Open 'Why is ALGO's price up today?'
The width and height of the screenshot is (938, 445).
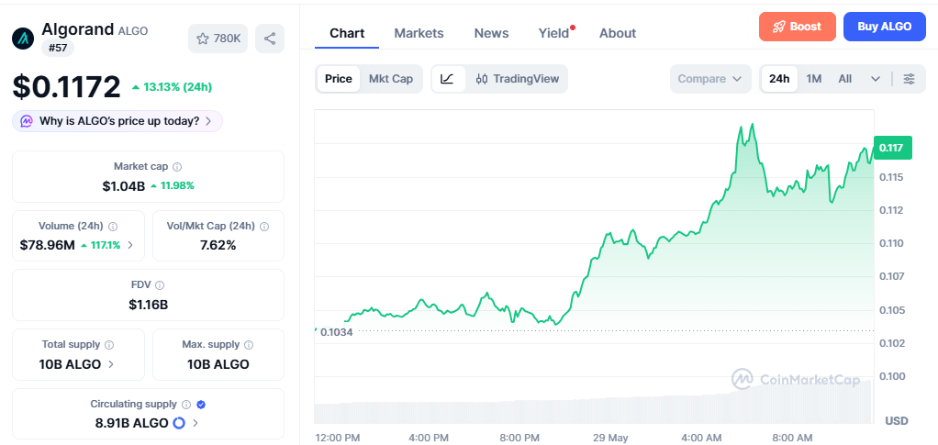coord(117,121)
